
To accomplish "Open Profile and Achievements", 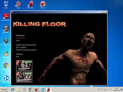I will pyautogui.click(x=26, y=45).
